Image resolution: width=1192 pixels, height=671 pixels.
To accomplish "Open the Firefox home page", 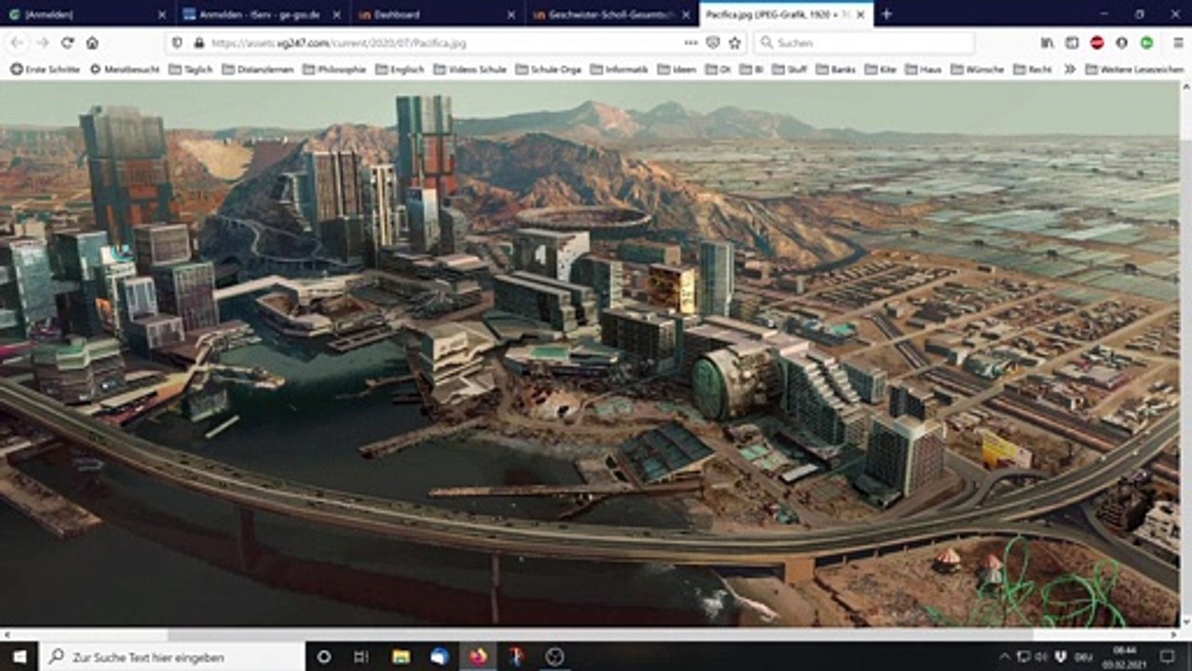I will click(x=92, y=43).
